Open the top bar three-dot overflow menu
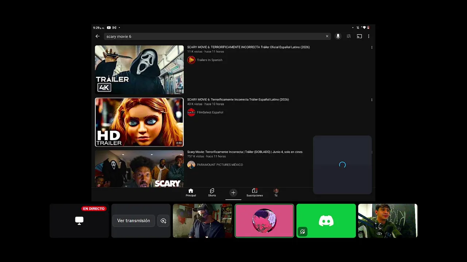 pyautogui.click(x=368, y=36)
